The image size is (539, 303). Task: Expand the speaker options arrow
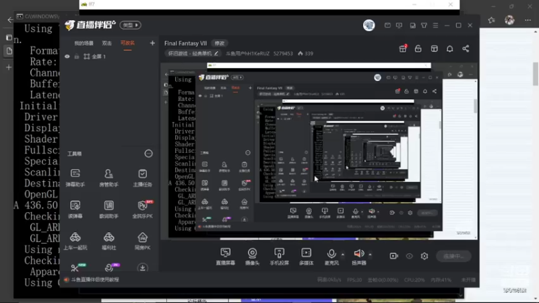[370, 255]
